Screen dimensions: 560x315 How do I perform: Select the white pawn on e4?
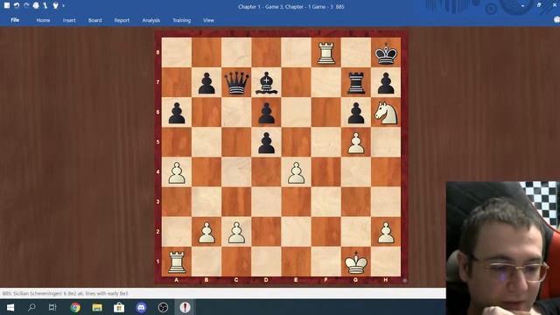pos(296,172)
